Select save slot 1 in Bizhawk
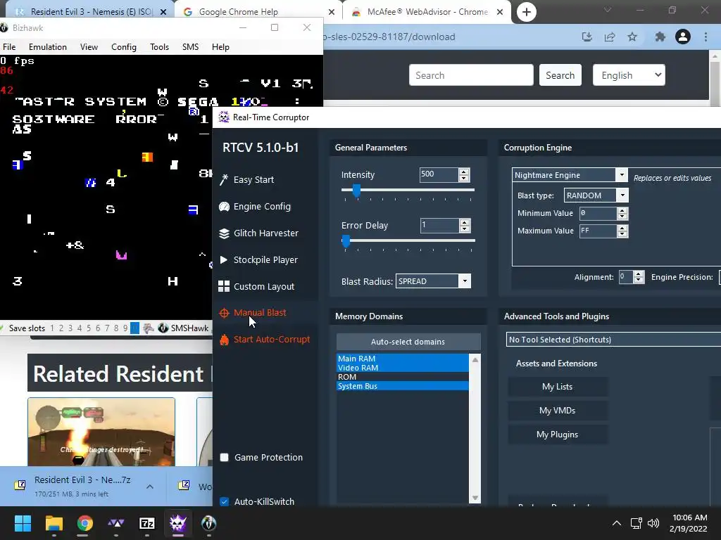Image resolution: width=721 pixels, height=540 pixels. (52, 328)
